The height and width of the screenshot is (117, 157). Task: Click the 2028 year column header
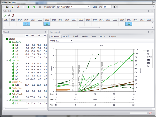click(81, 20)
